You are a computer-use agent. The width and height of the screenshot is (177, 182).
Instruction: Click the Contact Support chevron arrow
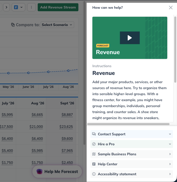tap(170, 134)
